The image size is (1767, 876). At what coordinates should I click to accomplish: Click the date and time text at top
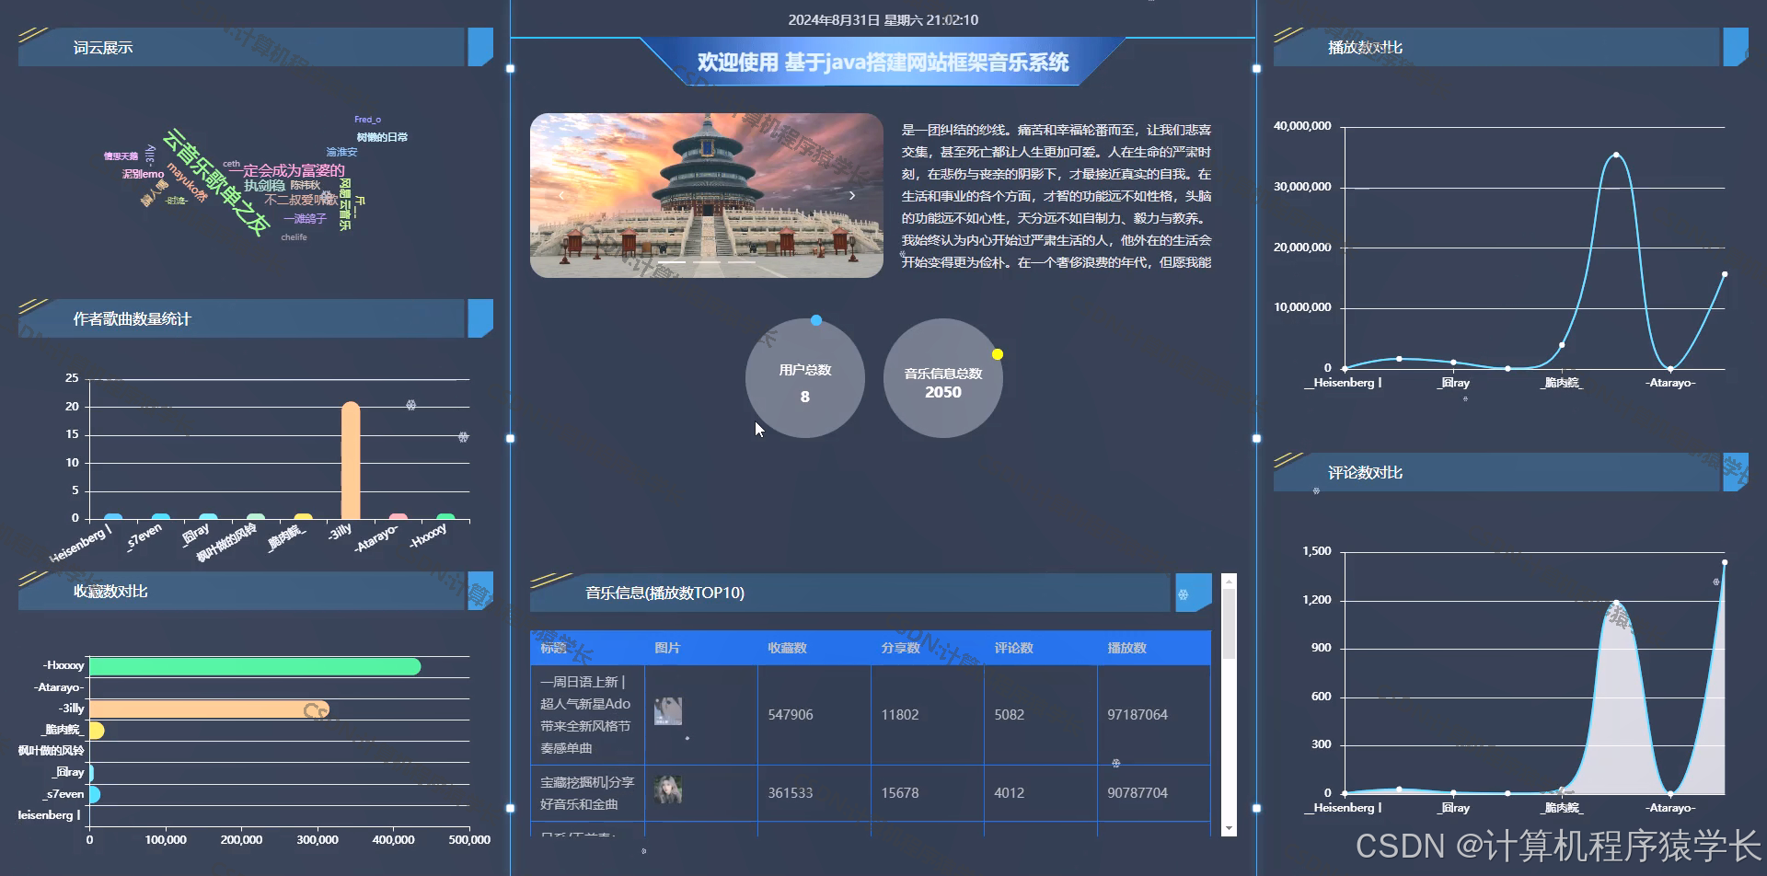(883, 19)
